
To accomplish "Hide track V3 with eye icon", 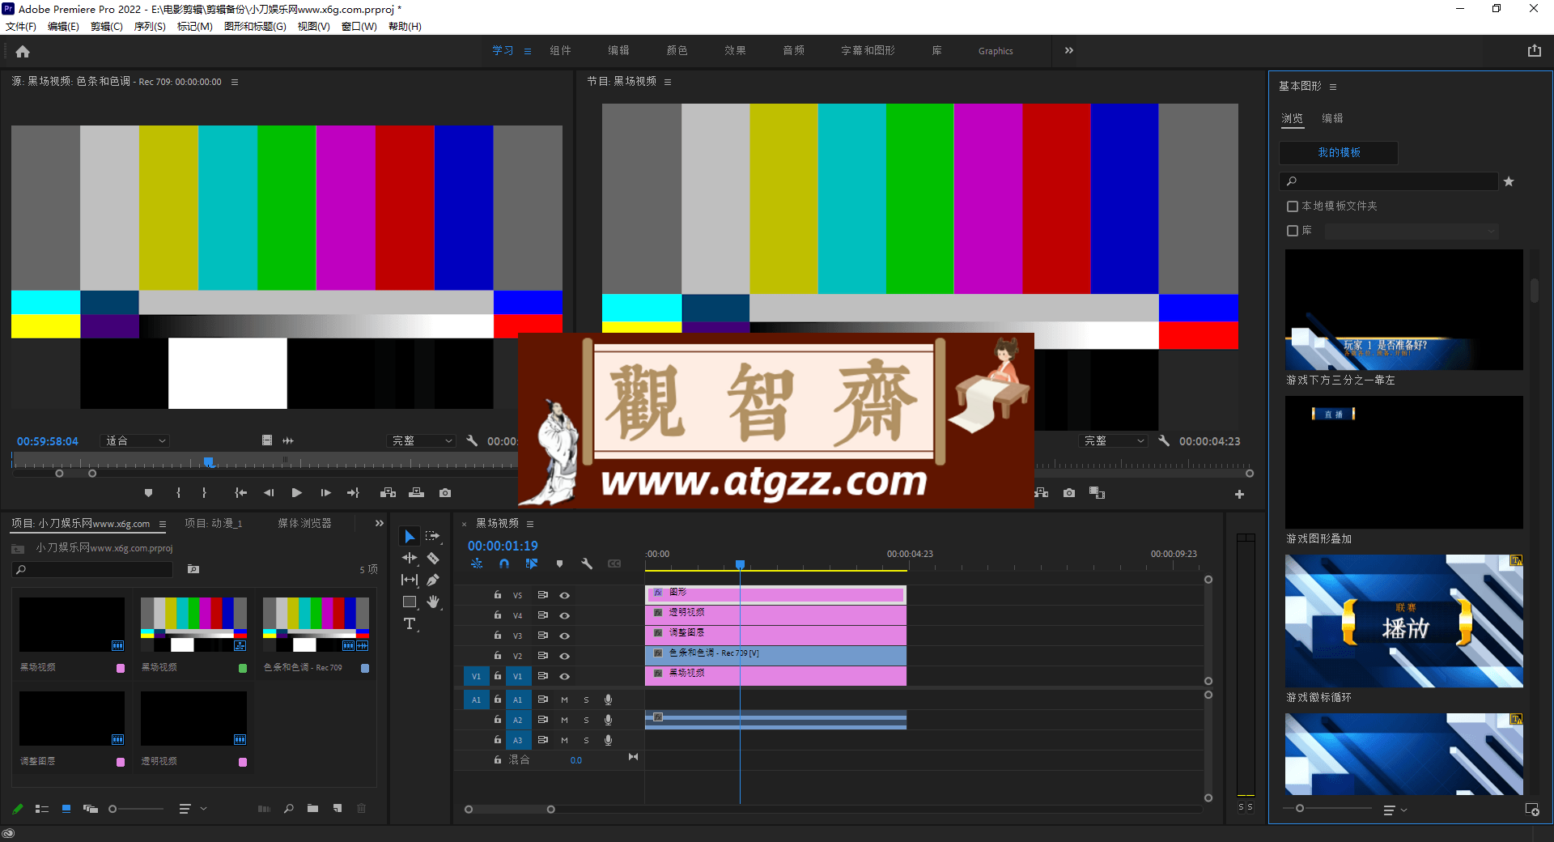I will pos(565,636).
